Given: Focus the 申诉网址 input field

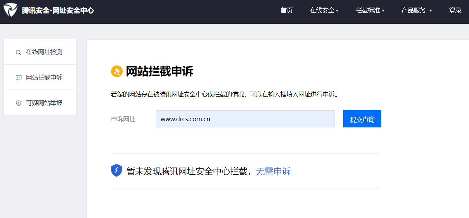Looking at the screenshot, I should pyautogui.click(x=245, y=119).
